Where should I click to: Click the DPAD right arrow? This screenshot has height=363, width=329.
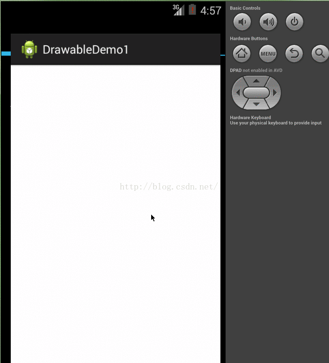(275, 93)
